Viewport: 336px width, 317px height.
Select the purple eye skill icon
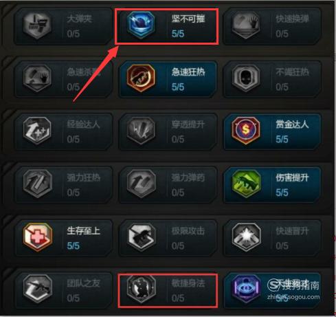point(245,288)
